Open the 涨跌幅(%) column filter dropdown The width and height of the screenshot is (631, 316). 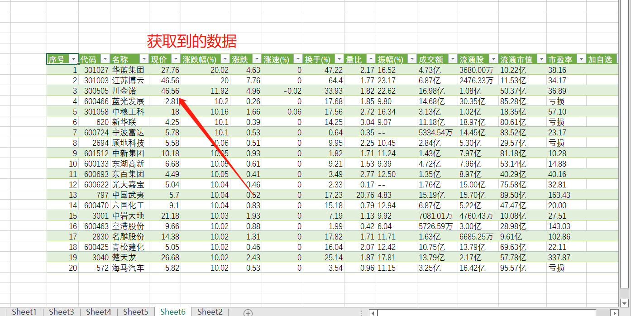tap(225, 59)
